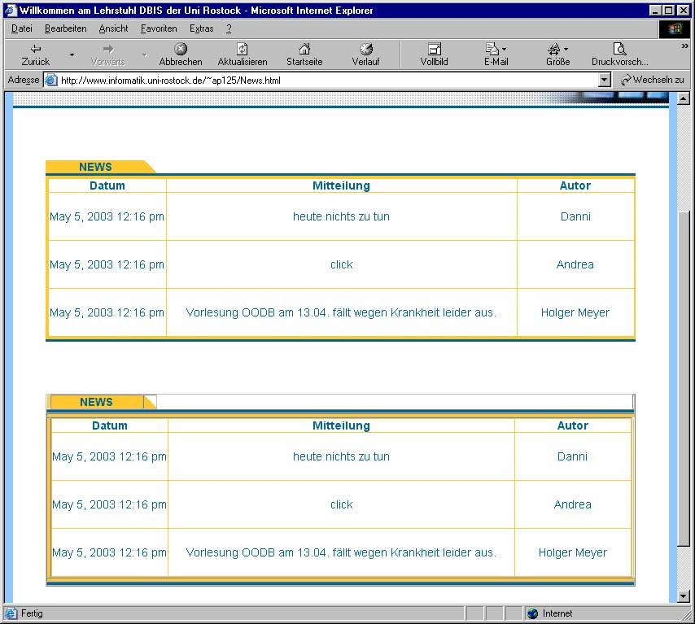
Task: Open Druckvorschau print preview
Action: 619,50
